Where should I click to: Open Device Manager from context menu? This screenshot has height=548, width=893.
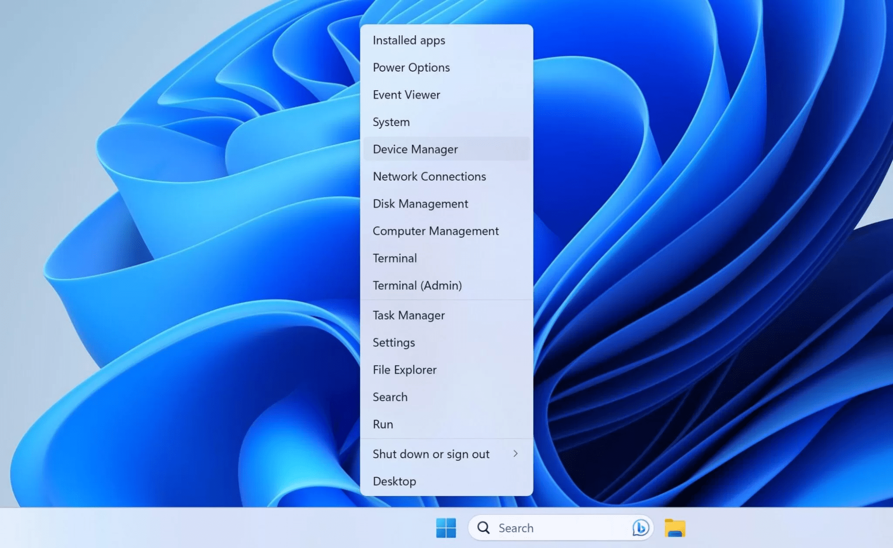coord(415,149)
